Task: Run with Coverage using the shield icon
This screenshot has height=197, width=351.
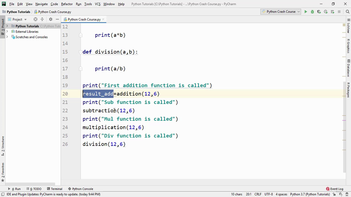Action: point(319,12)
